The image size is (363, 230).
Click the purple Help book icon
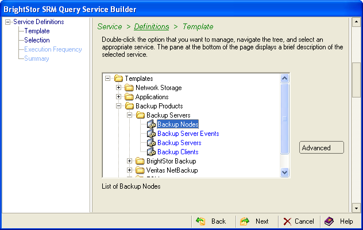click(x=329, y=221)
